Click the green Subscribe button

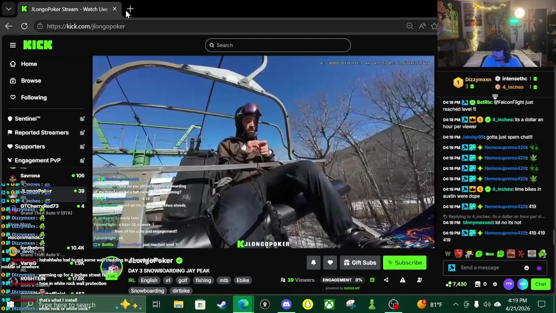pyautogui.click(x=405, y=263)
